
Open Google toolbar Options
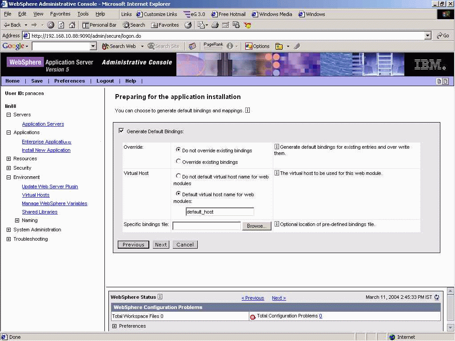[x=257, y=46]
